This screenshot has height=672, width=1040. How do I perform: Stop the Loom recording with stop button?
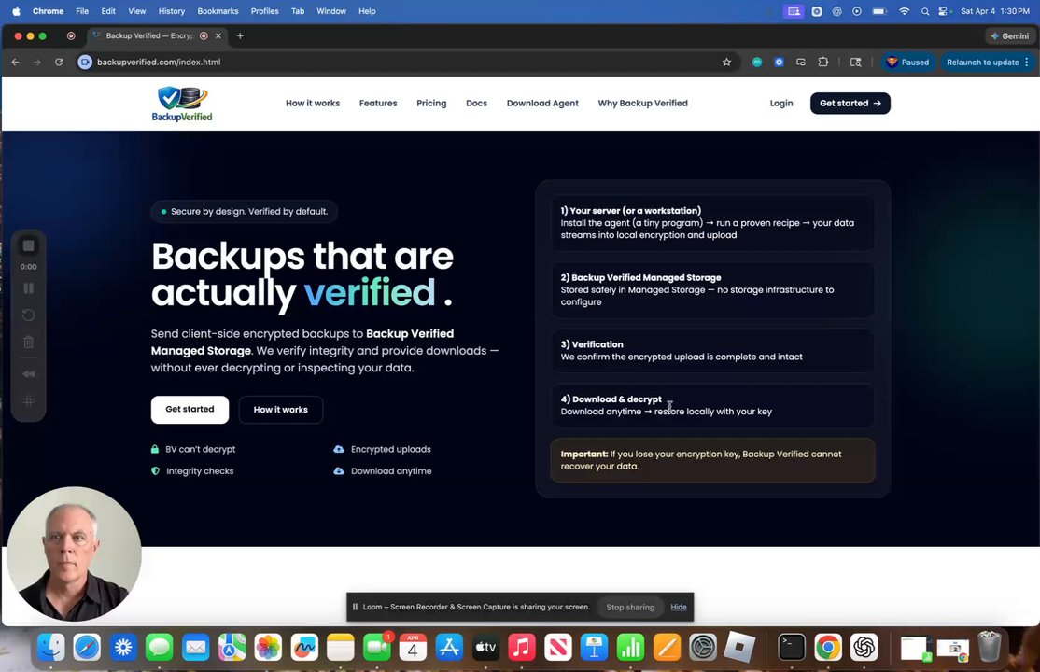pyautogui.click(x=29, y=246)
